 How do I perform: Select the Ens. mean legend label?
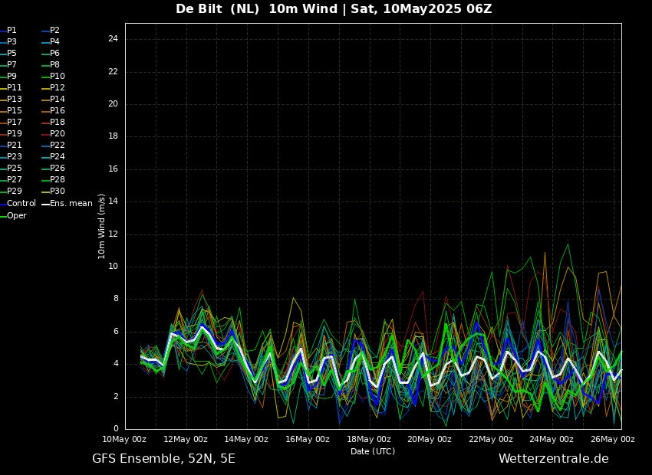click(71, 204)
